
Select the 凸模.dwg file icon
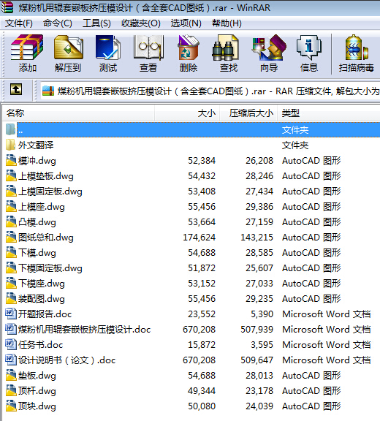[x=11, y=221]
